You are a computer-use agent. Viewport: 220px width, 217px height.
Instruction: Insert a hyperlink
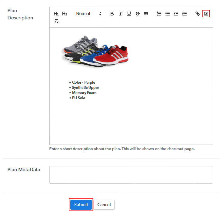(197, 14)
